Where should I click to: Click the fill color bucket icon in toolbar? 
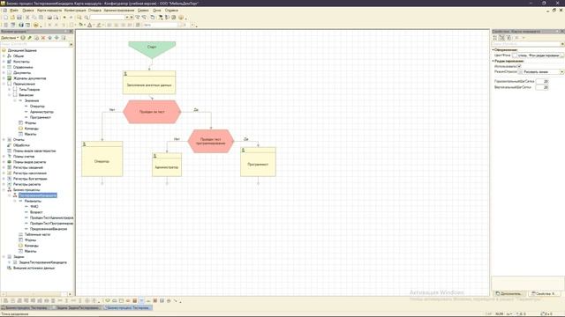coord(81,26)
